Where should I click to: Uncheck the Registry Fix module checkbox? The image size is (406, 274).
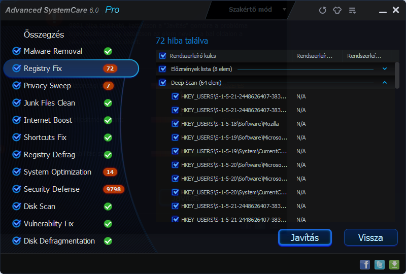17,68
